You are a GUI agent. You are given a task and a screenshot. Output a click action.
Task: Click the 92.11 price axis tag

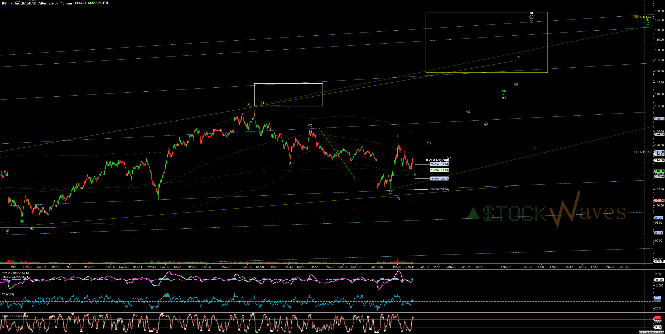click(x=658, y=233)
